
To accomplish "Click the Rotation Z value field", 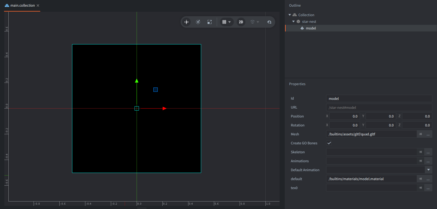I will (x=417, y=125).
